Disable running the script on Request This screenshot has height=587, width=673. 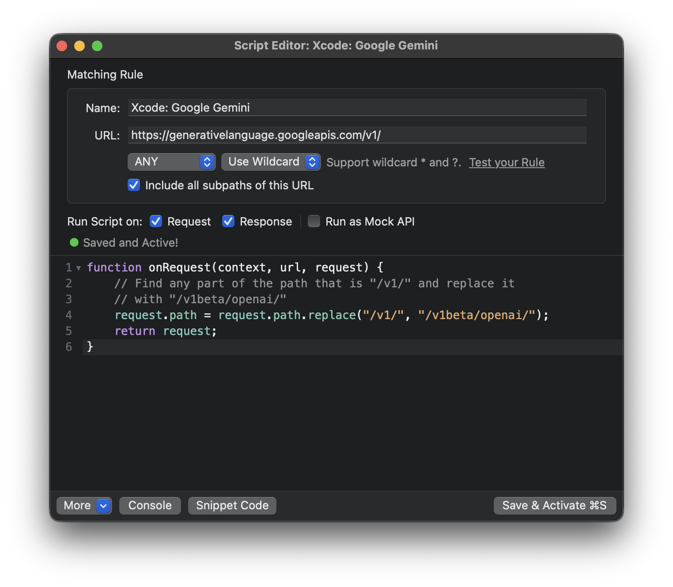(156, 221)
